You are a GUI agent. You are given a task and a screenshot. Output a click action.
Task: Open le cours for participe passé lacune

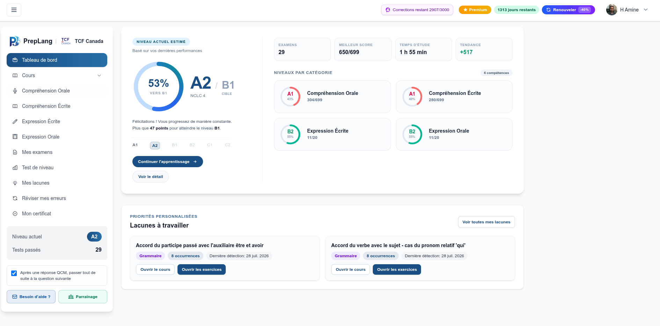tap(155, 269)
